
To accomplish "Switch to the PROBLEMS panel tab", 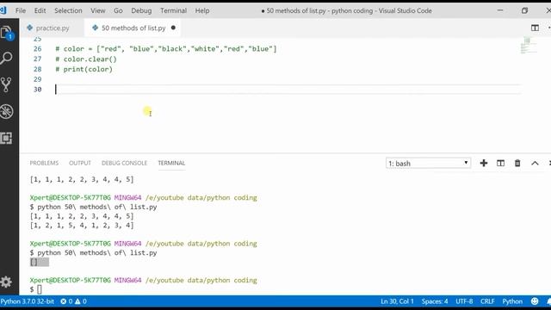I will [x=44, y=163].
